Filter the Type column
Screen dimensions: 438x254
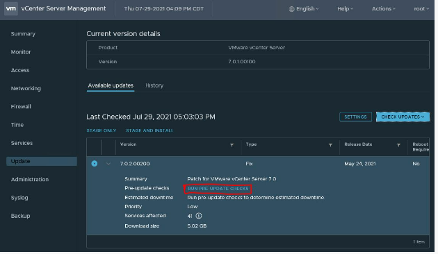(330, 145)
